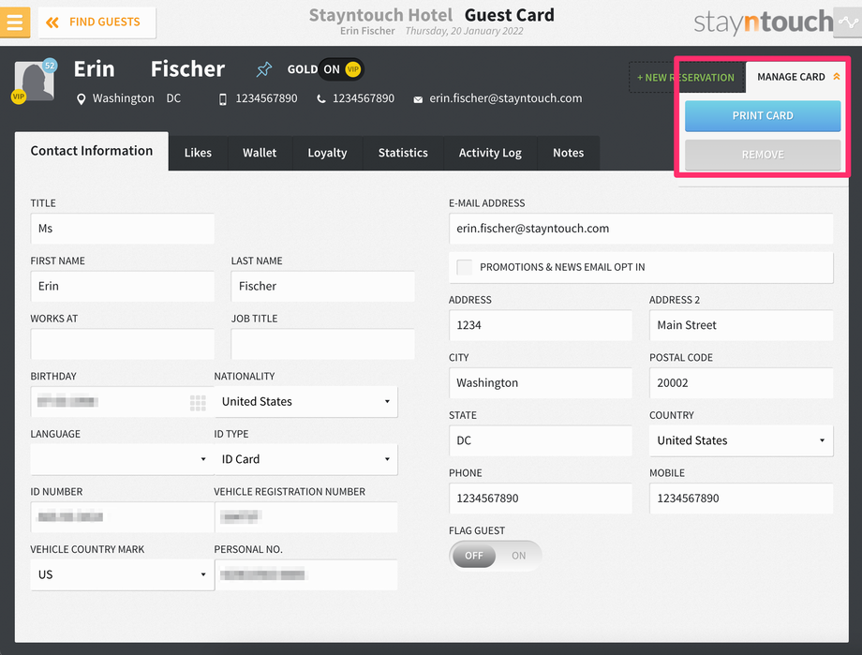Click the blue 52 badge on avatar
The height and width of the screenshot is (655, 862).
pos(50,66)
